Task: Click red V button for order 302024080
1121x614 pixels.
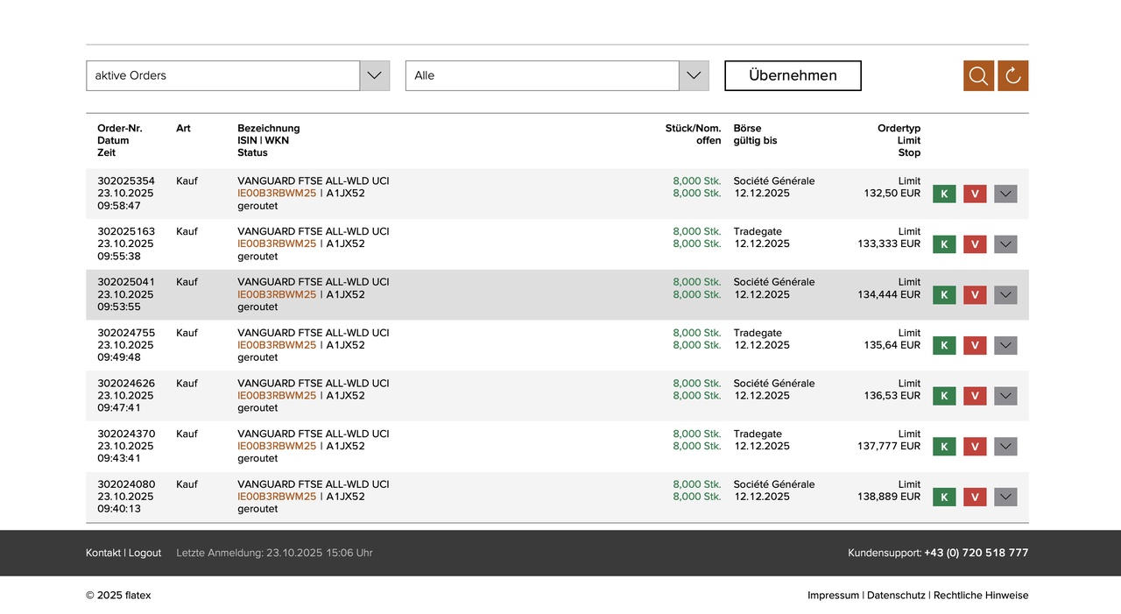Action: click(975, 498)
